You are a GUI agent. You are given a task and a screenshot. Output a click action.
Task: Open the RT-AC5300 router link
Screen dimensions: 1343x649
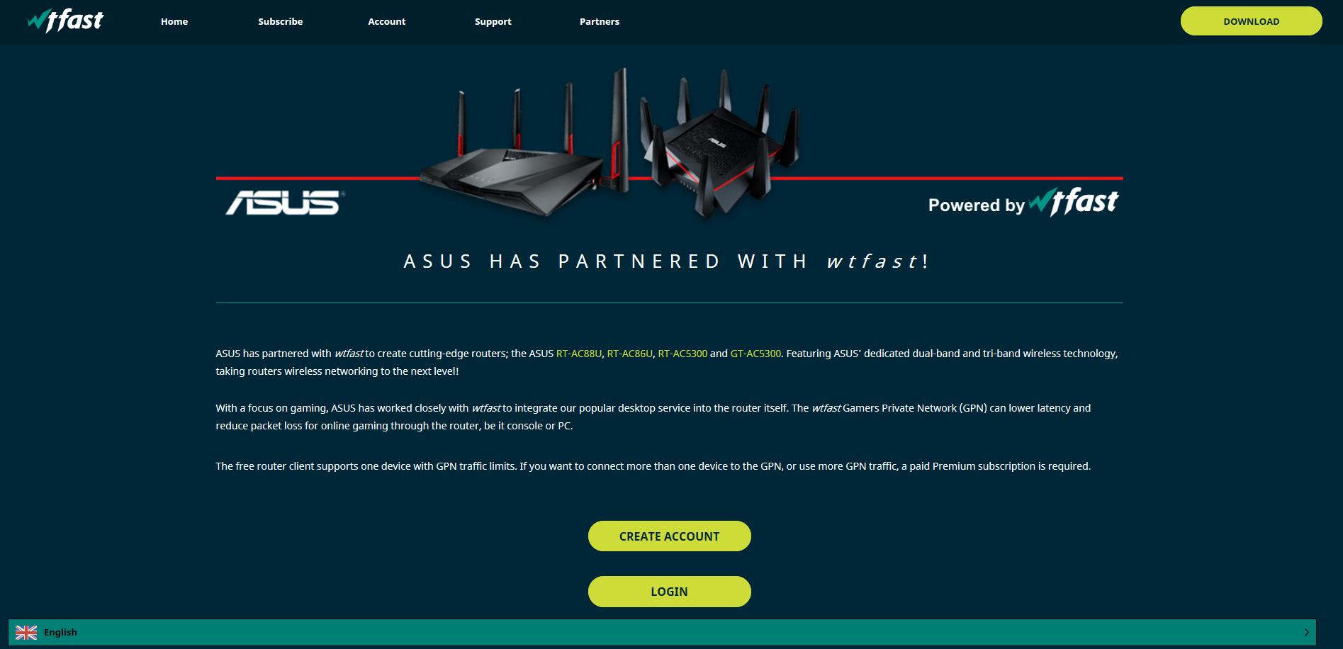coord(682,354)
